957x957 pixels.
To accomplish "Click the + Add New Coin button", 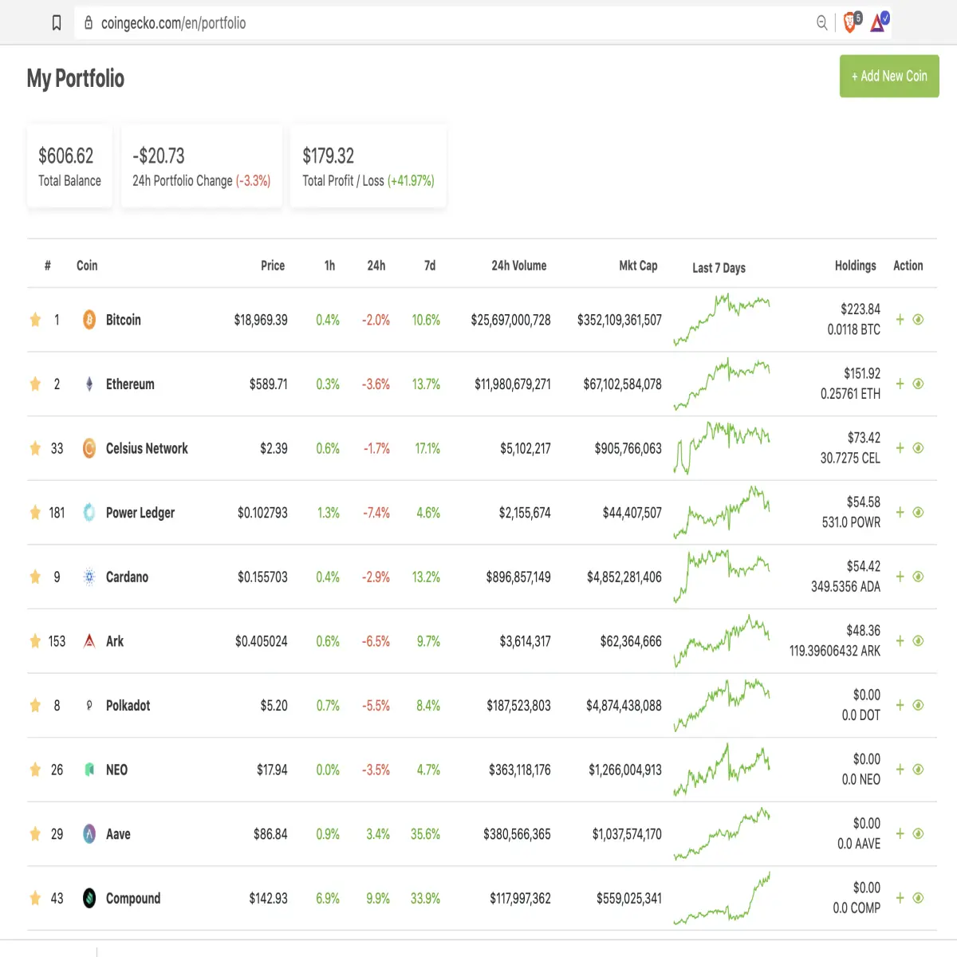I will [x=889, y=77].
